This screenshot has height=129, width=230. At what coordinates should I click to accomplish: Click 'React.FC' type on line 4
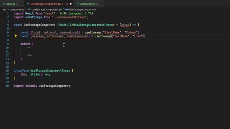click(x=65, y=25)
